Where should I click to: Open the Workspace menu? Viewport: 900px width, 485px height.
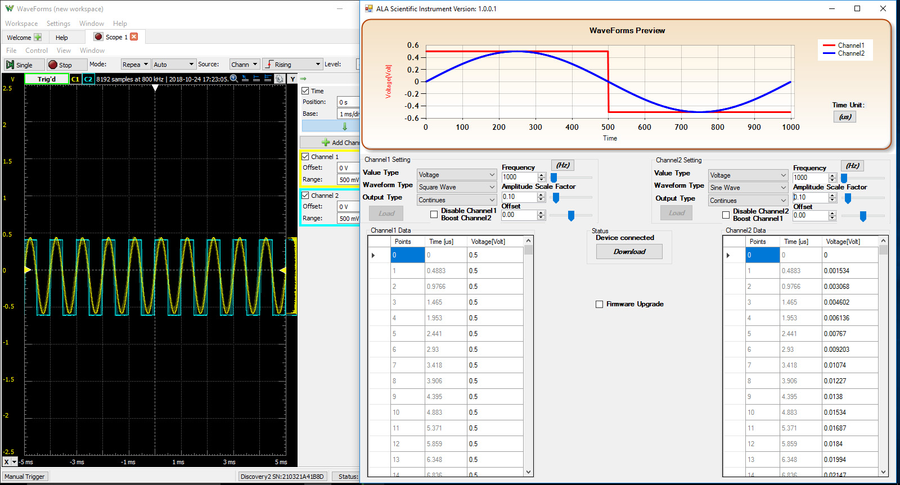21,24
